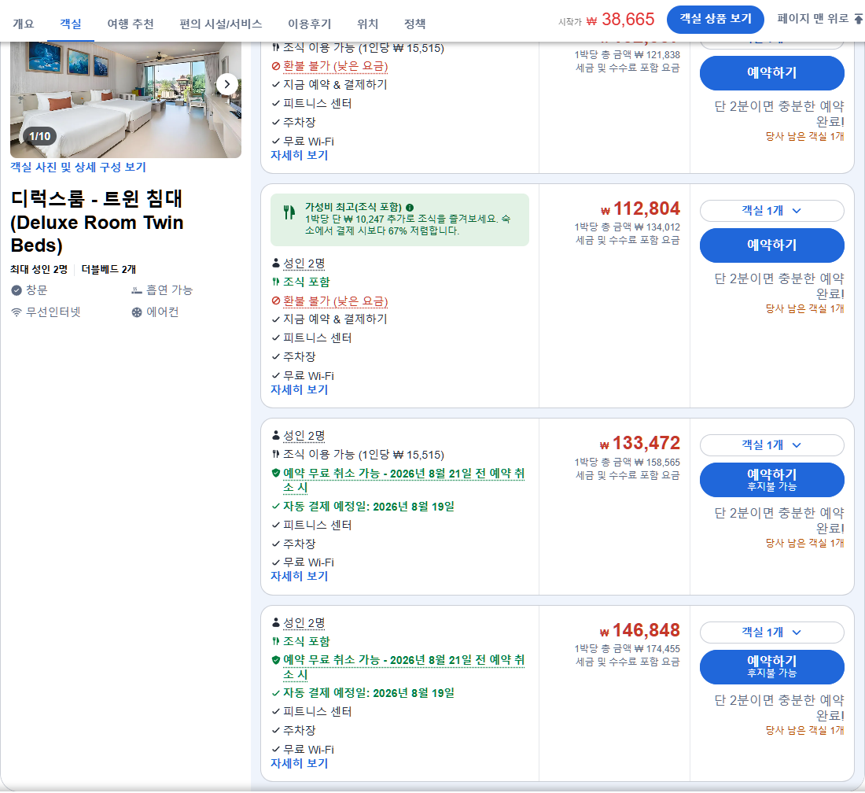865x793 pixels.
Task: Switch to 여행 추천 tab
Action: tap(131, 24)
